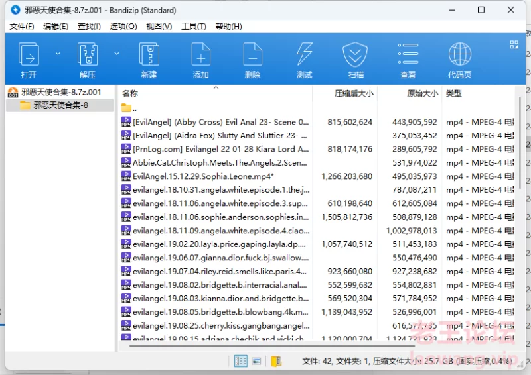Viewport: 531px width, 375px height.
Task: Click the 7z.001 archive icon in tree
Action: 13,92
